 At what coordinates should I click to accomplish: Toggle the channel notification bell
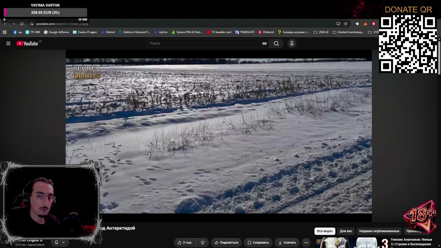(57, 242)
